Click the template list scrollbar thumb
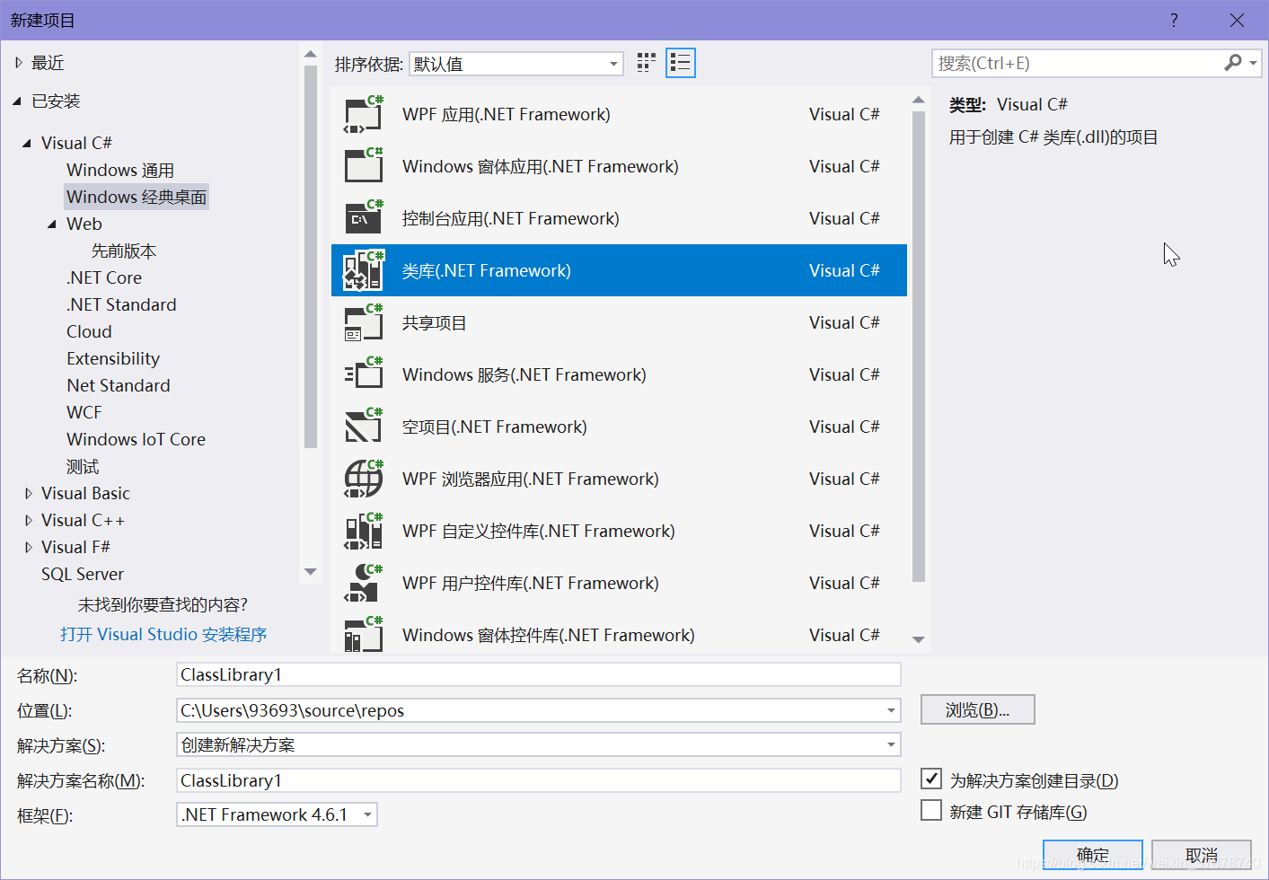Screen dimensions: 1269x880 tap(918, 347)
